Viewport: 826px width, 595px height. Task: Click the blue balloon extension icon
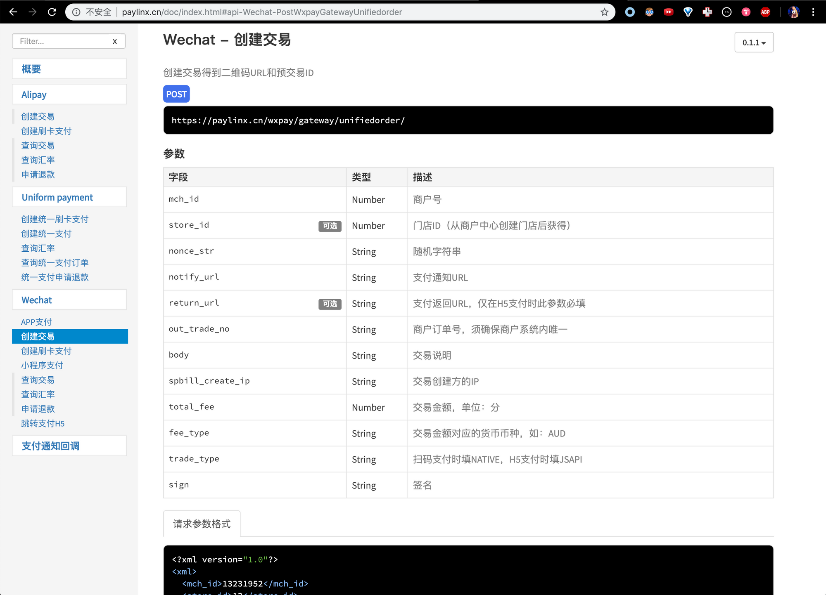pos(688,12)
